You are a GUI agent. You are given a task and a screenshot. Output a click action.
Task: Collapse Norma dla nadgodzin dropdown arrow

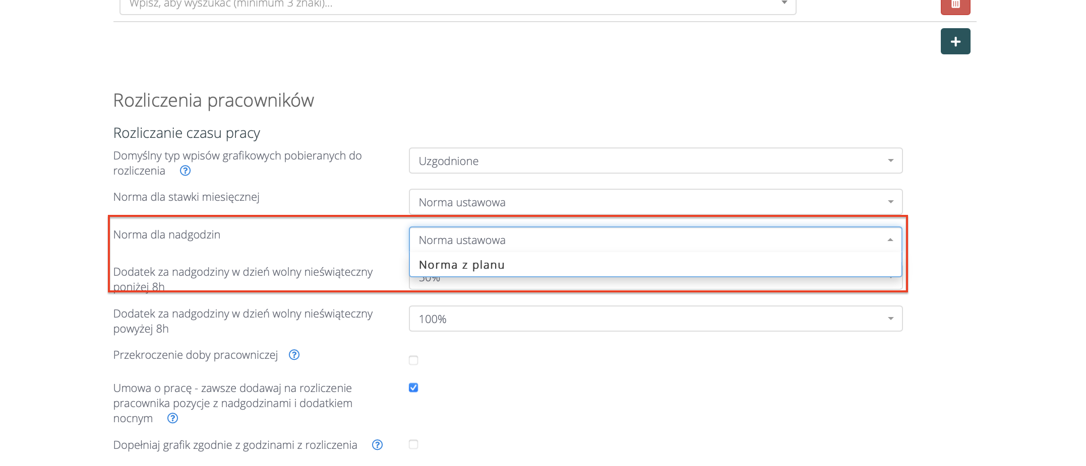(x=890, y=240)
